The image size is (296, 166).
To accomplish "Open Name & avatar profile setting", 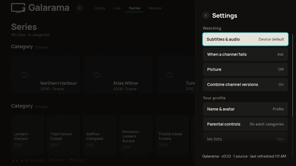I will [x=245, y=109].
